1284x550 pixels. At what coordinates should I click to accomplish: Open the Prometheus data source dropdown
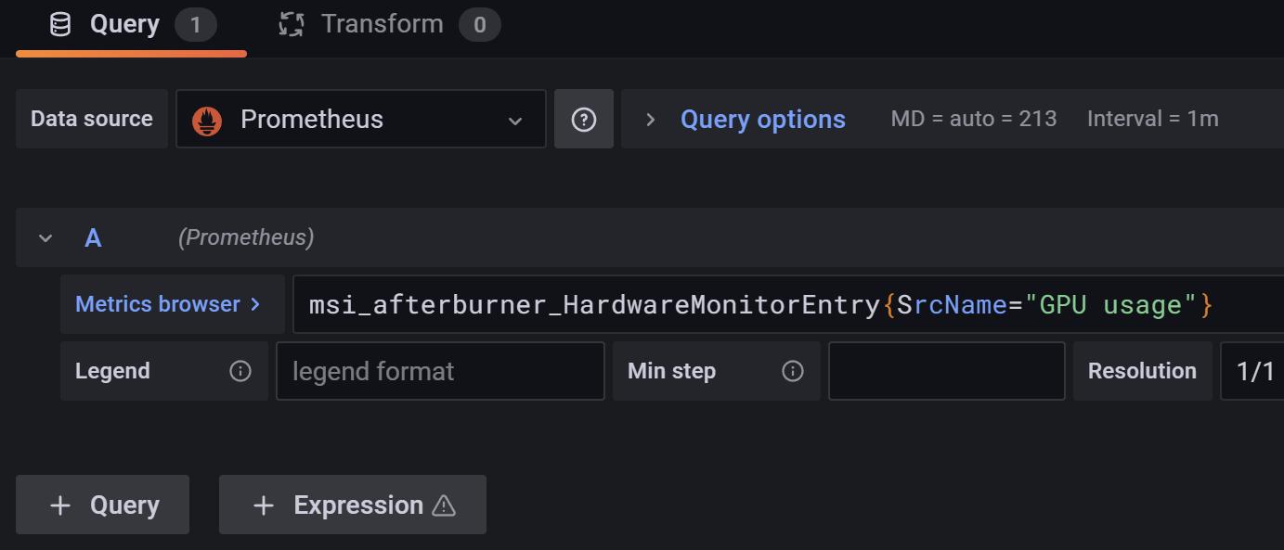(361, 119)
